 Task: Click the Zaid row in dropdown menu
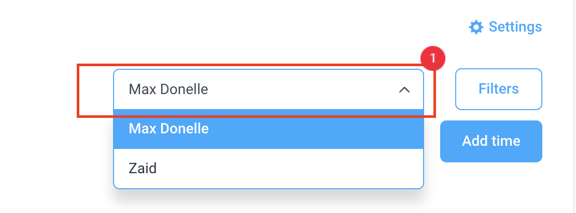[269, 168]
